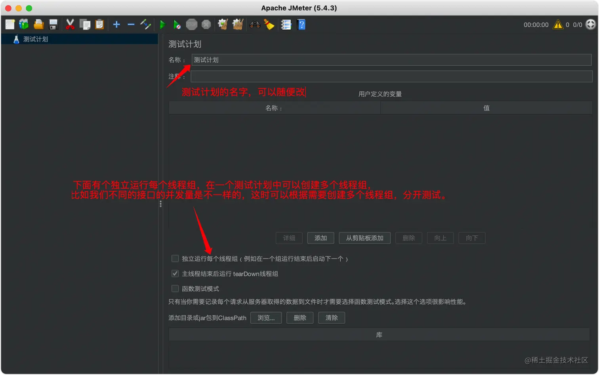Enable 函数测试模式 checkbox
The image size is (599, 375).
coord(175,289)
